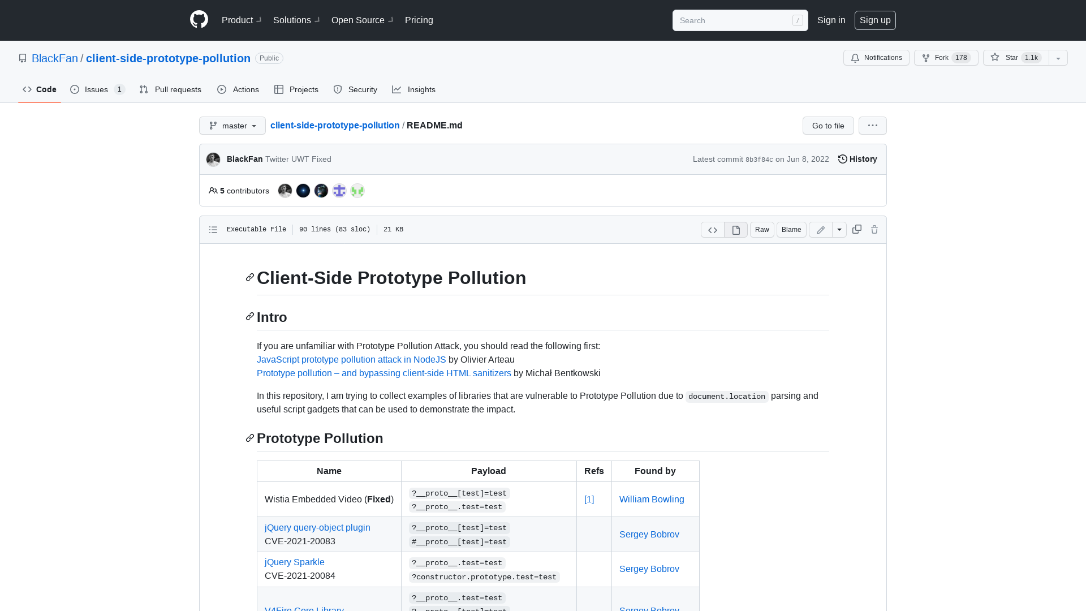Display the rendered blob view
This screenshot has height=611, width=1086.
(x=736, y=230)
